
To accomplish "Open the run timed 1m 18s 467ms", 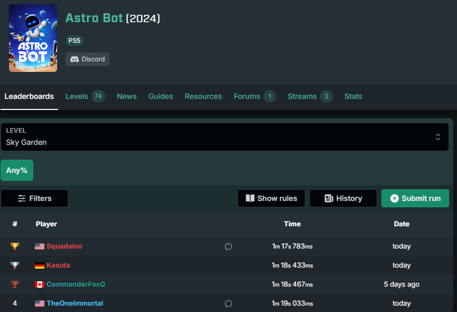I will (x=293, y=284).
